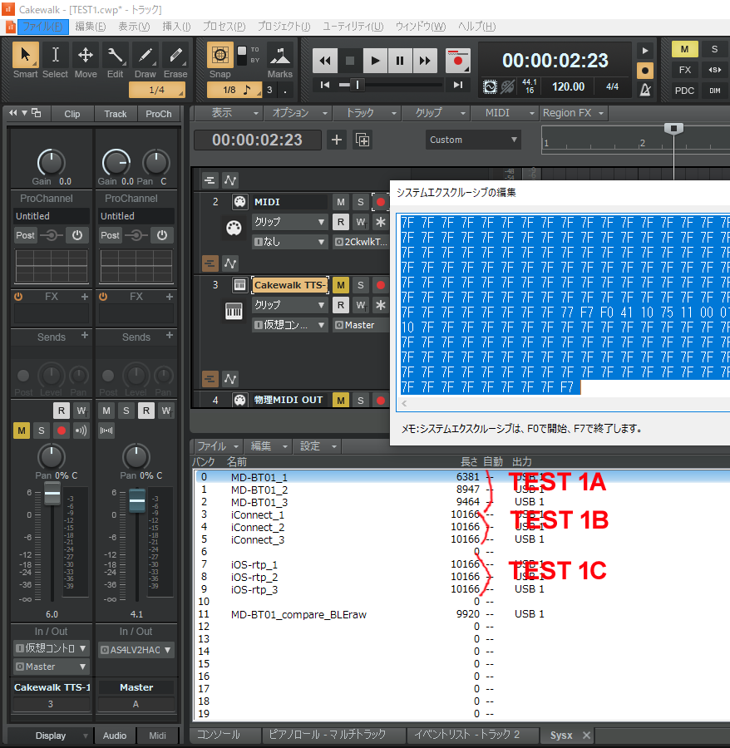
Task: Expand the track view 表示 dropdown
Action: coord(229,113)
